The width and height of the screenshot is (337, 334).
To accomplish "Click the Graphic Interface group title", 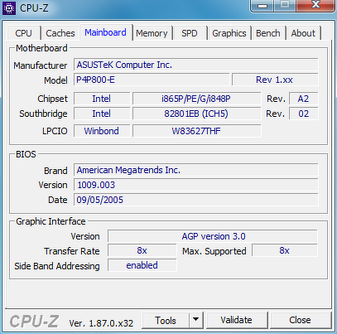I will coord(51,221).
